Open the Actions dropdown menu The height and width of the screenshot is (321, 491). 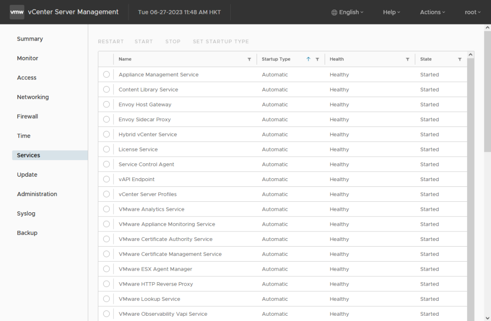pyautogui.click(x=433, y=12)
